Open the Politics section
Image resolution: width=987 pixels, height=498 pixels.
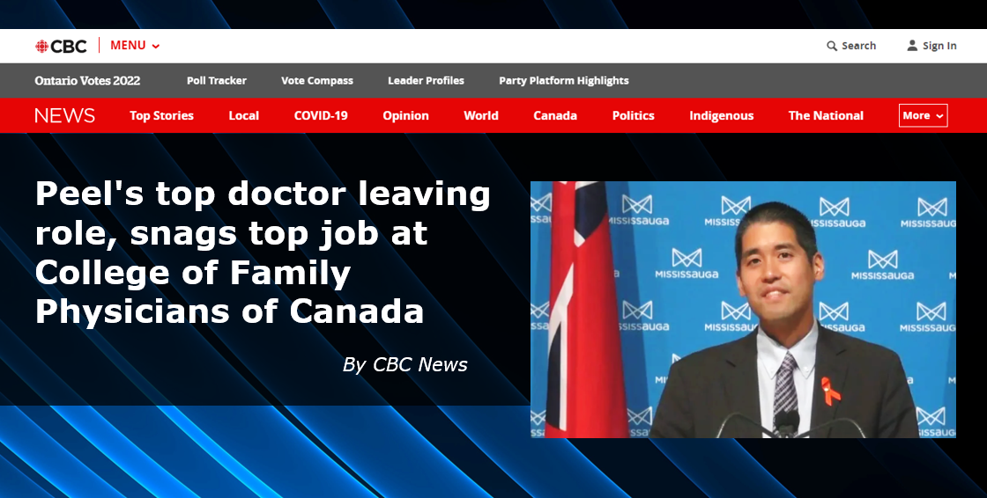pyautogui.click(x=634, y=115)
